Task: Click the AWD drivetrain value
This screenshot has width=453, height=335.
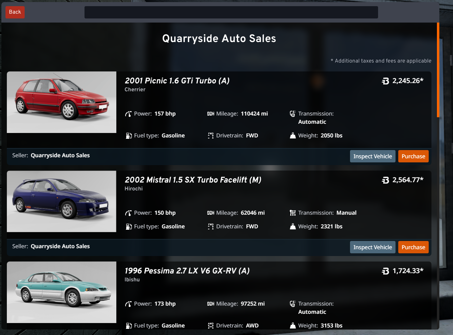Action: point(253,326)
